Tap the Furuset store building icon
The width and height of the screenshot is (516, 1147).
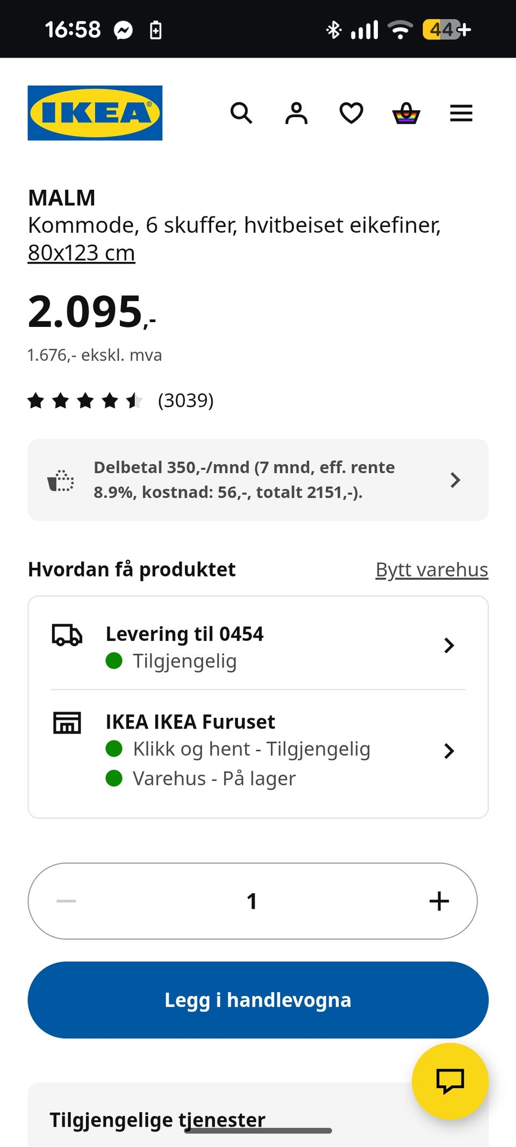(67, 722)
